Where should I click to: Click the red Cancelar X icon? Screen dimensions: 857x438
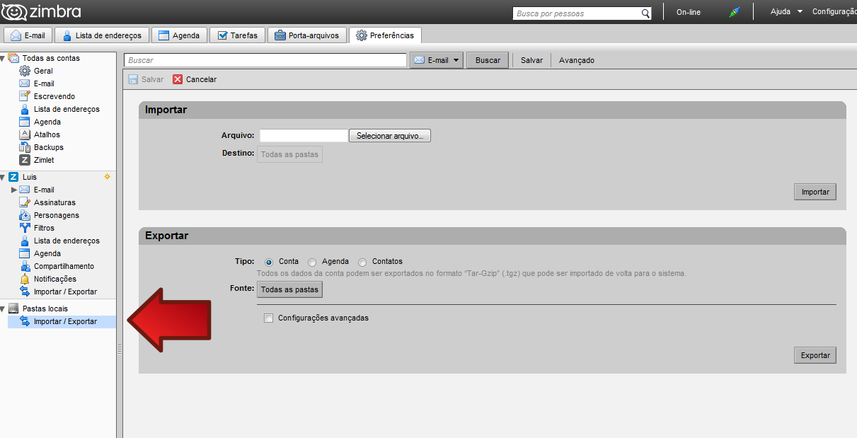coord(178,79)
